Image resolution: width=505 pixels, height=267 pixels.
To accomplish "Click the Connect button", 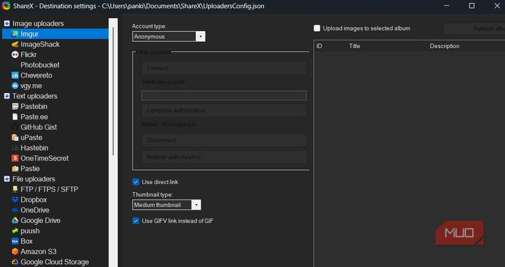I will (224, 68).
